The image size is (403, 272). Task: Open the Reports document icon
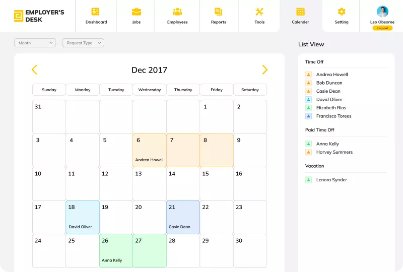(x=218, y=12)
